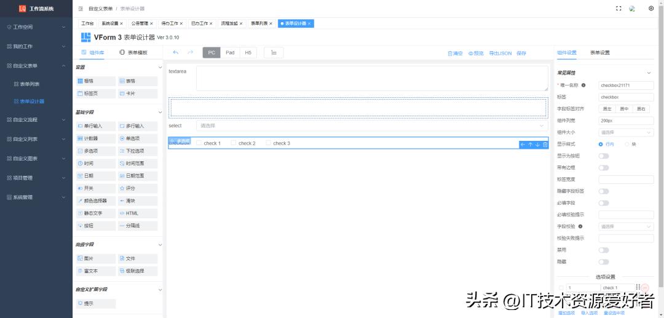Enter fullscreen mode via top-right icon
664x318 pixels.
click(619, 9)
